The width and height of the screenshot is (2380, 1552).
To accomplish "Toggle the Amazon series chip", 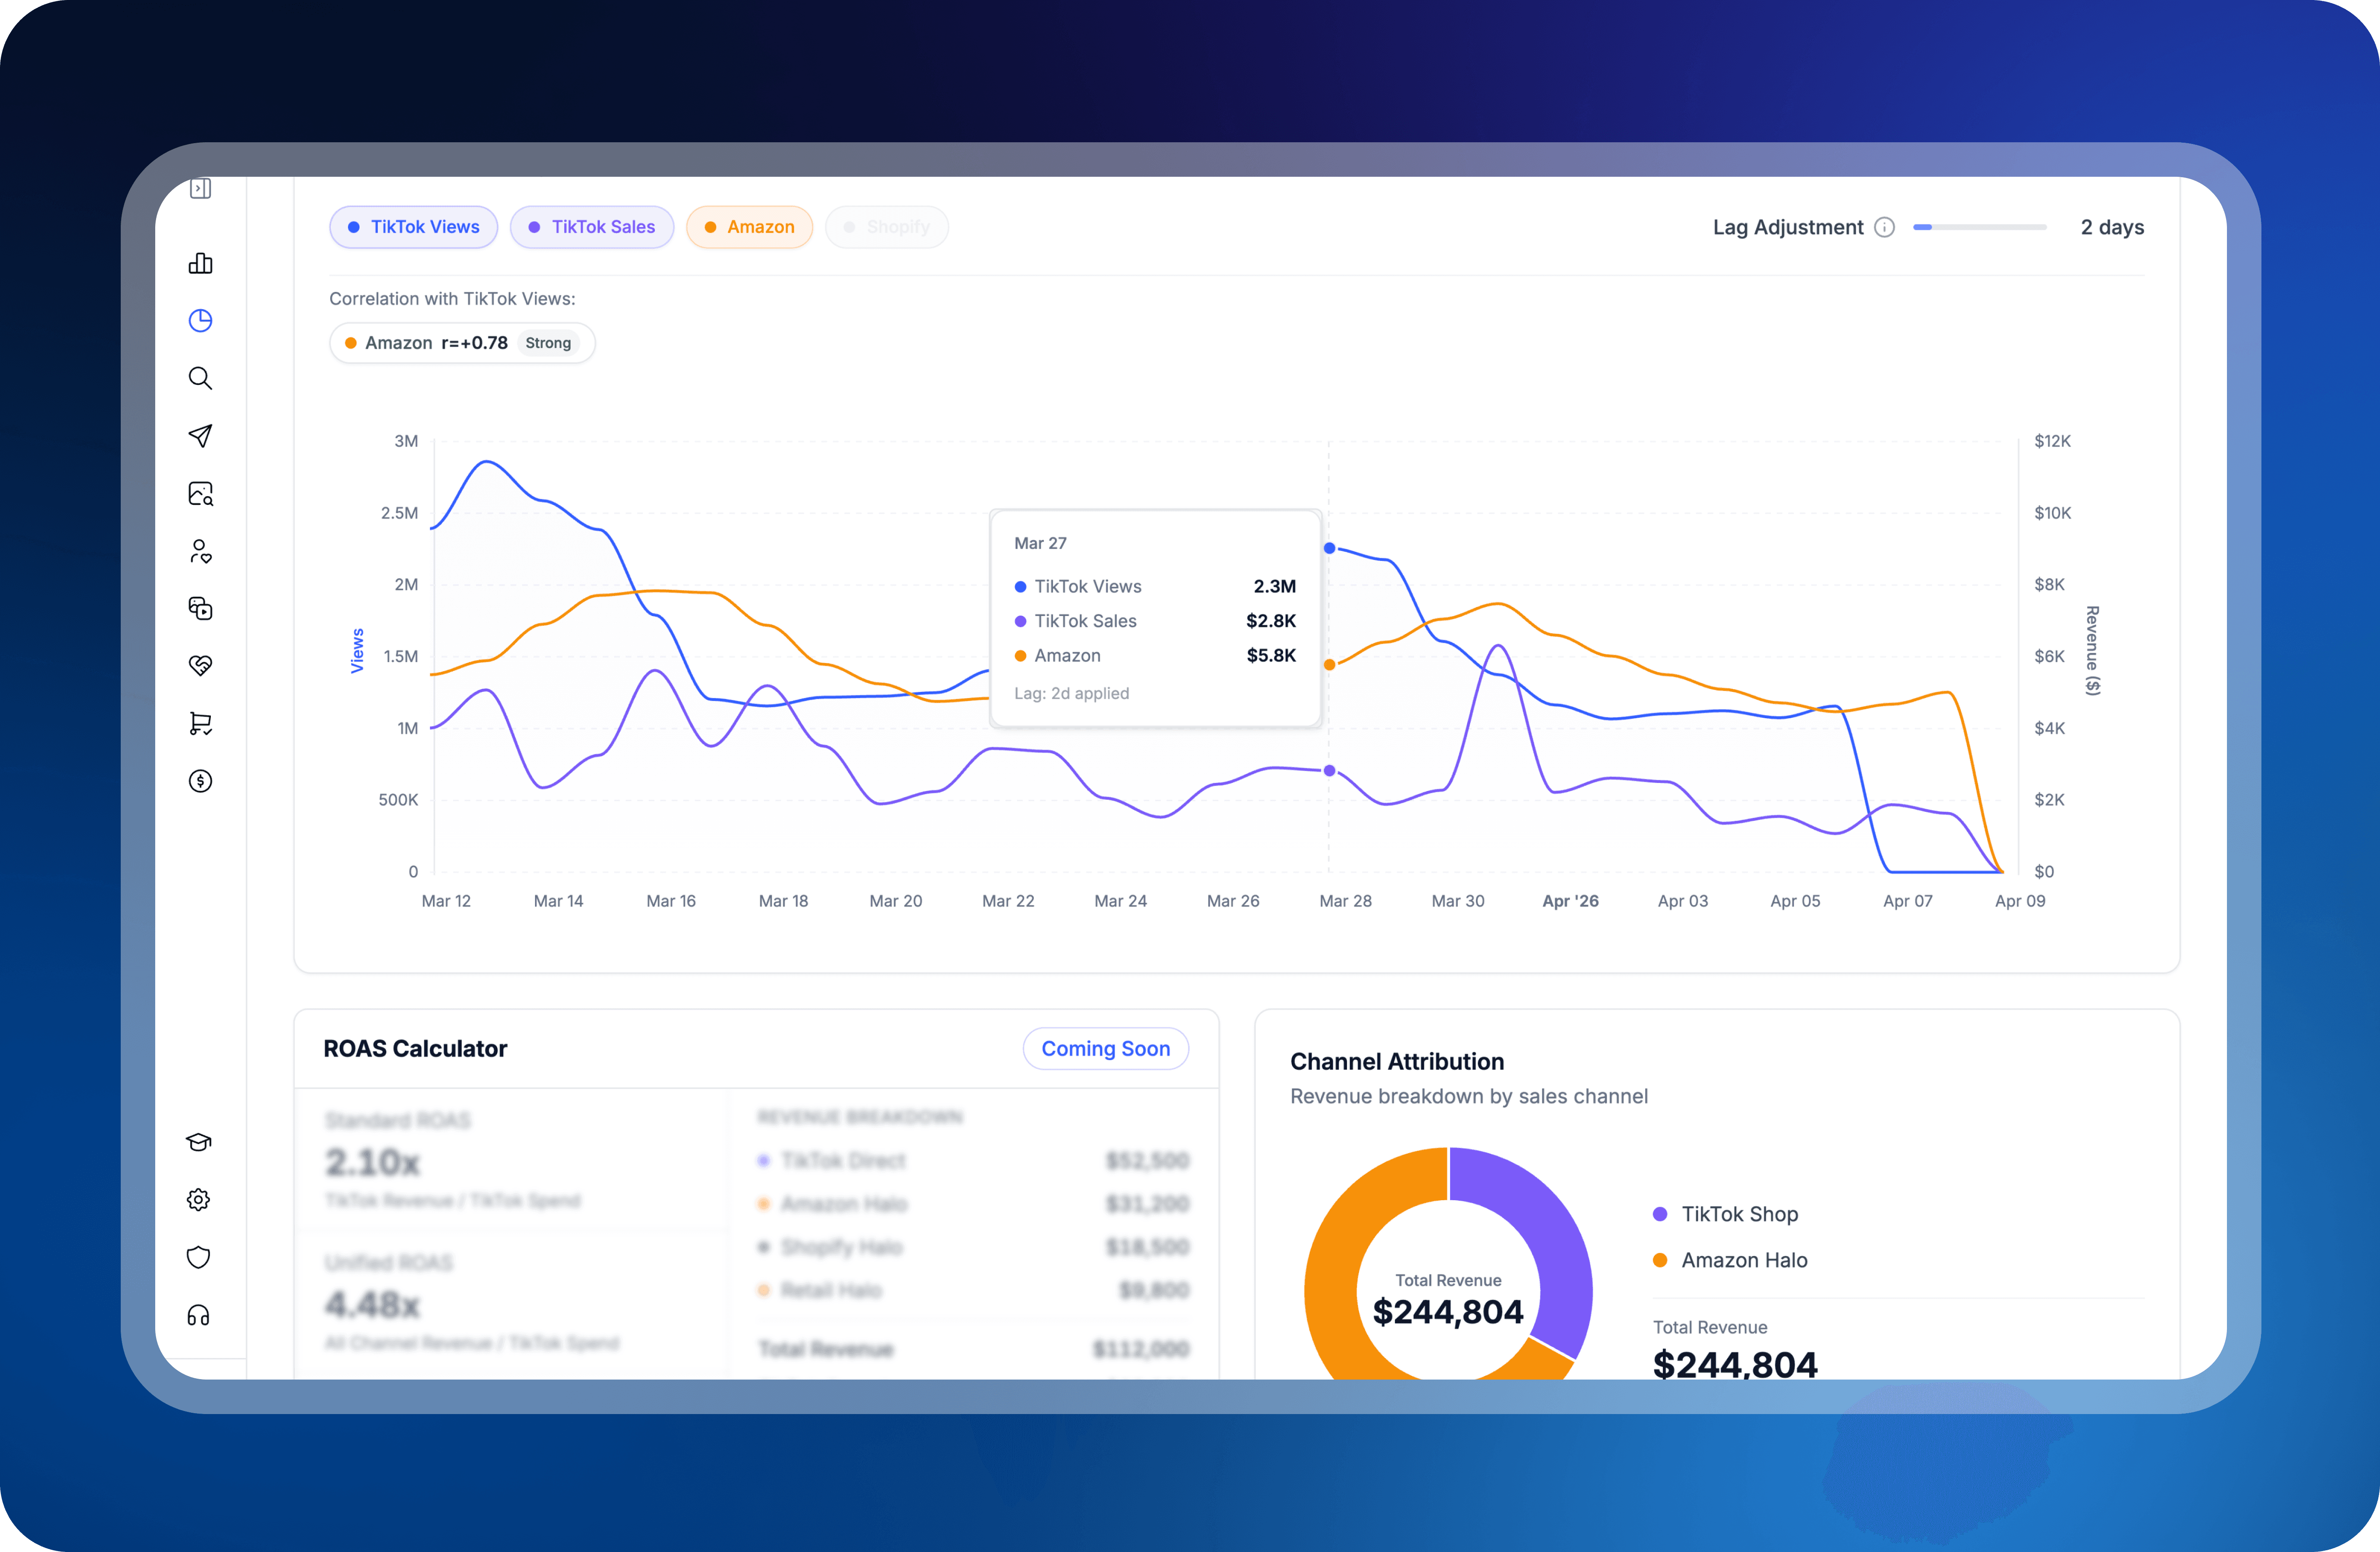I will pos(750,227).
